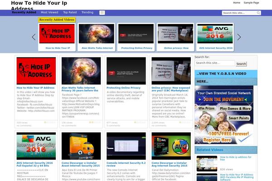
Task: Open thumbnail of Avg Internet Security 2015 video
Action: [171, 146]
